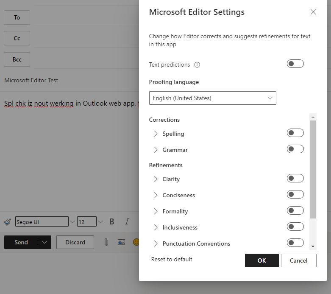Click the To recipients button

(x=17, y=17)
